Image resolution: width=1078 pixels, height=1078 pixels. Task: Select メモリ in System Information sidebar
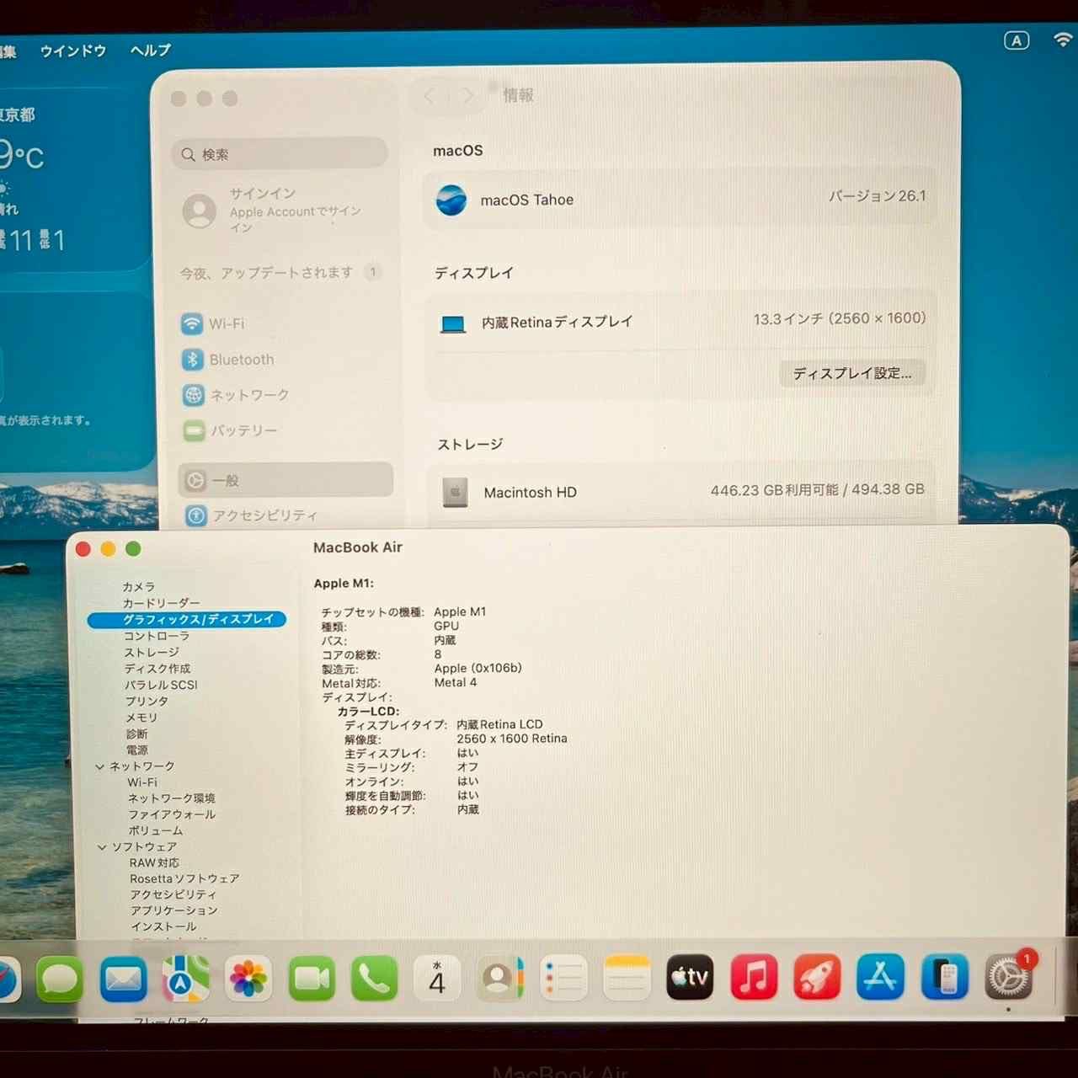(x=141, y=718)
